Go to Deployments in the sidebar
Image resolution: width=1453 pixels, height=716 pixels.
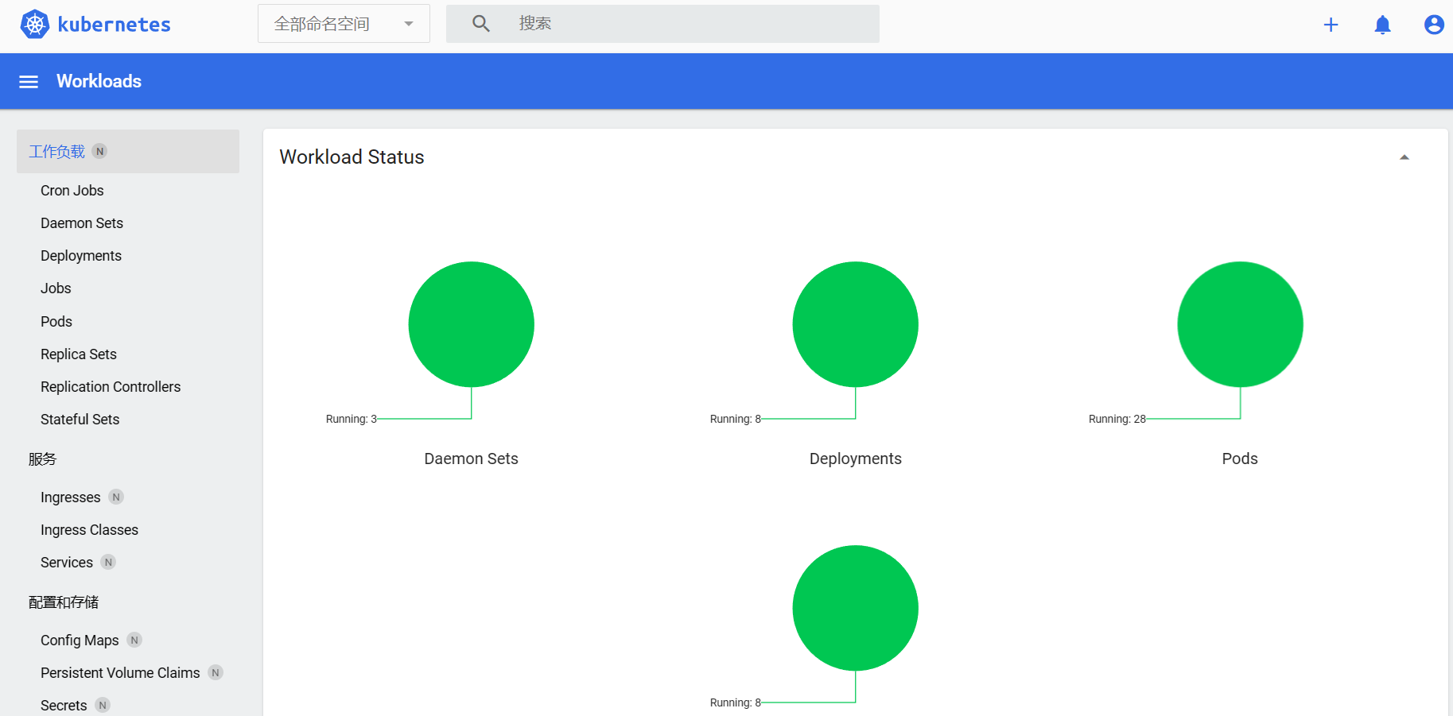tap(81, 256)
